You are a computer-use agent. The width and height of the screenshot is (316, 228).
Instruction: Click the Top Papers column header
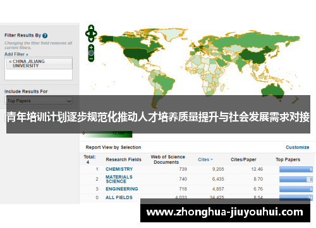point(288,159)
